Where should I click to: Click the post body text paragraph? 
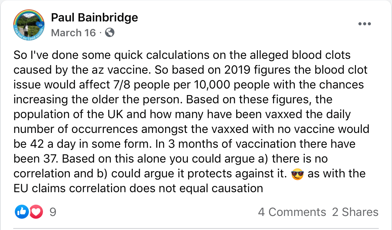[x=191, y=121]
